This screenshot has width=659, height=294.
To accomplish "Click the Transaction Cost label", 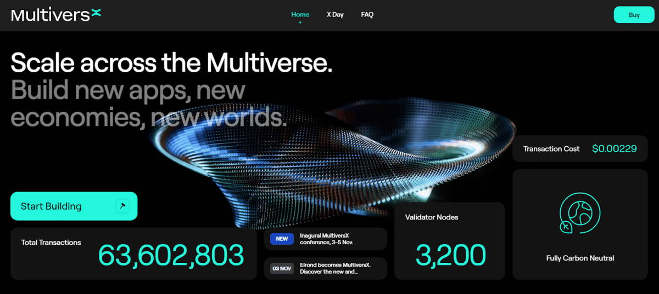I will pyautogui.click(x=551, y=149).
